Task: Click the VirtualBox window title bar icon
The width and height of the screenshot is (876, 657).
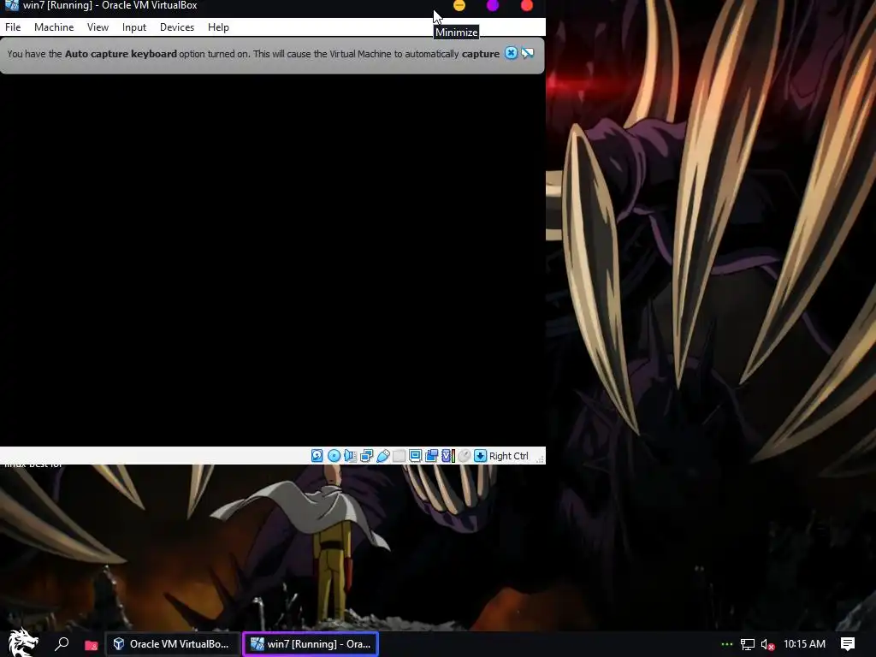Action: (x=11, y=6)
